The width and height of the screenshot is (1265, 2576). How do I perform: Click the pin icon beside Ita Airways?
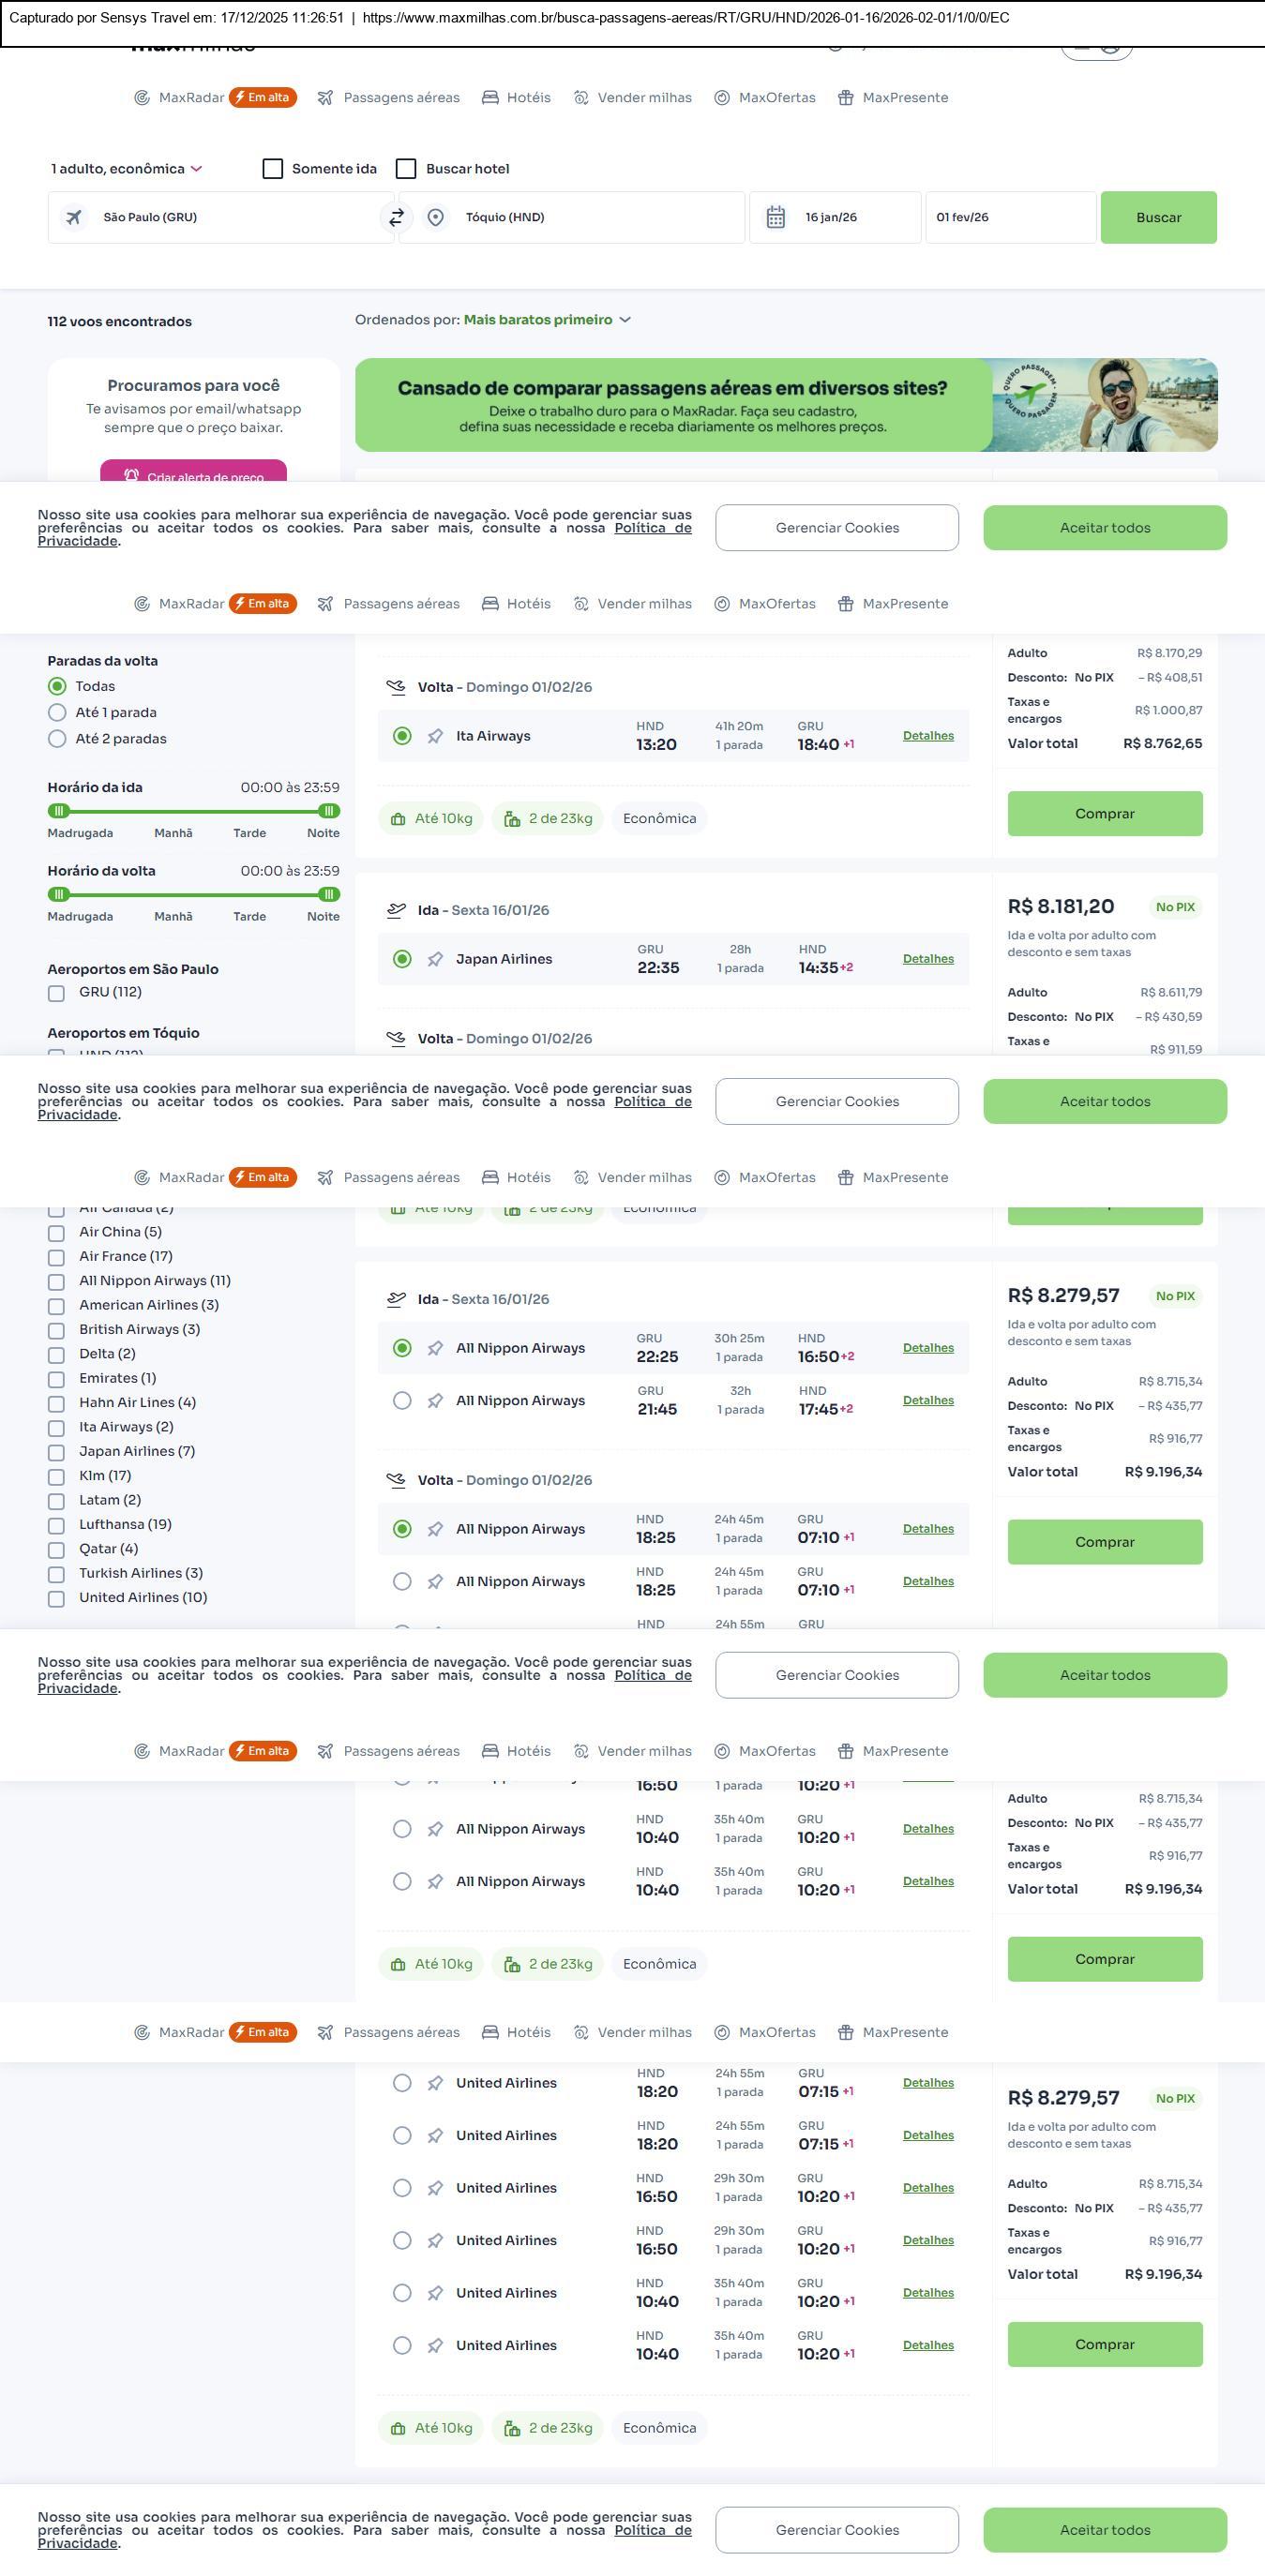pos(435,736)
